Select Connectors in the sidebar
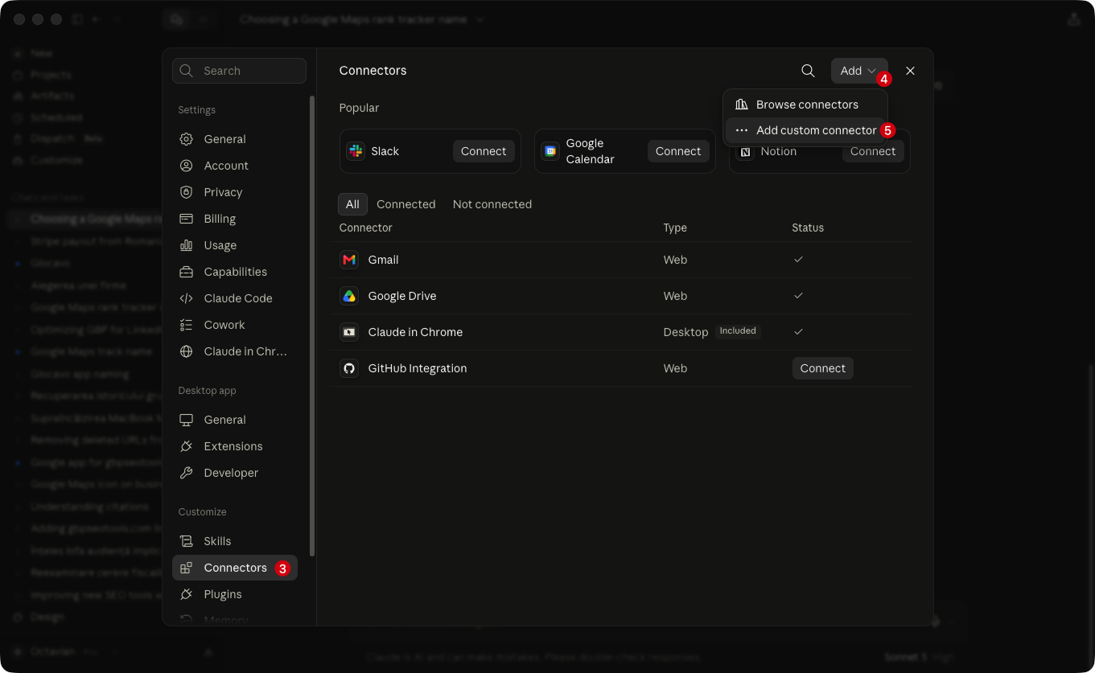 [x=235, y=568]
